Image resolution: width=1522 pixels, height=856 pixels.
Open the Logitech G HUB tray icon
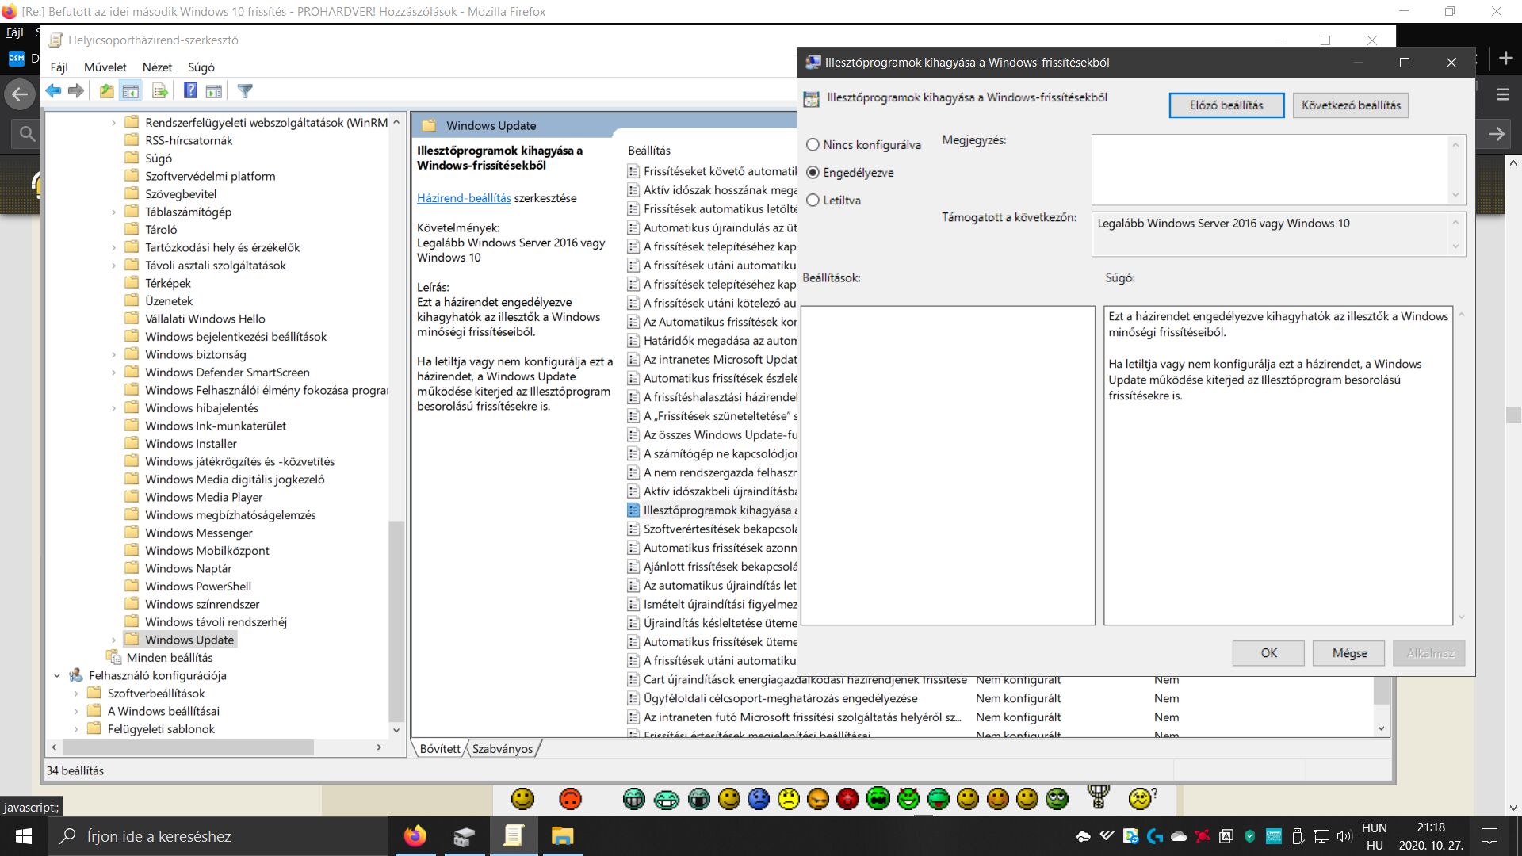pos(1155,836)
